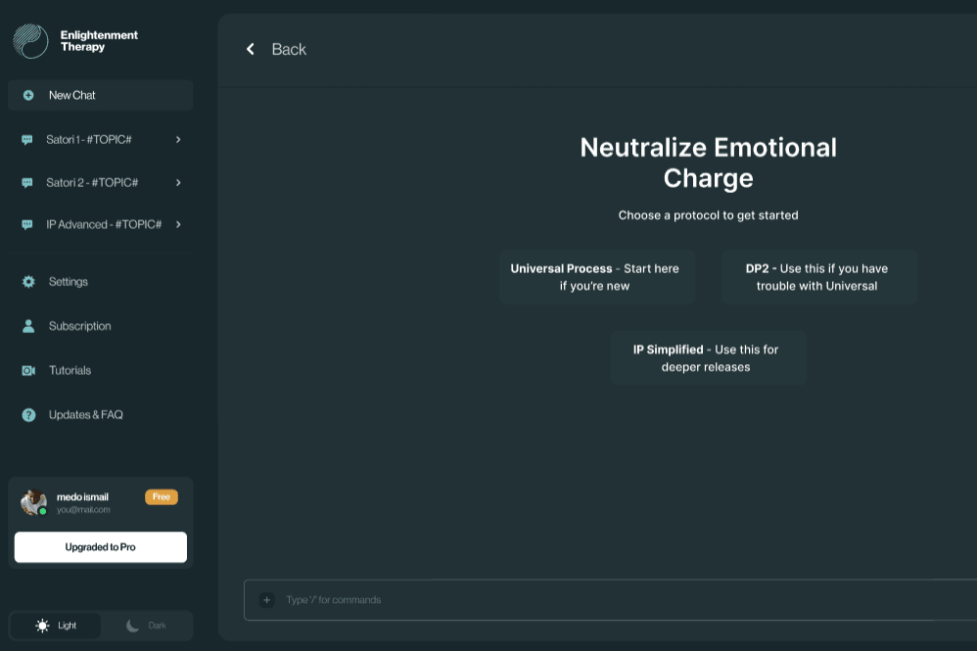
Task: Open the Subscription menu item
Action: tap(79, 326)
